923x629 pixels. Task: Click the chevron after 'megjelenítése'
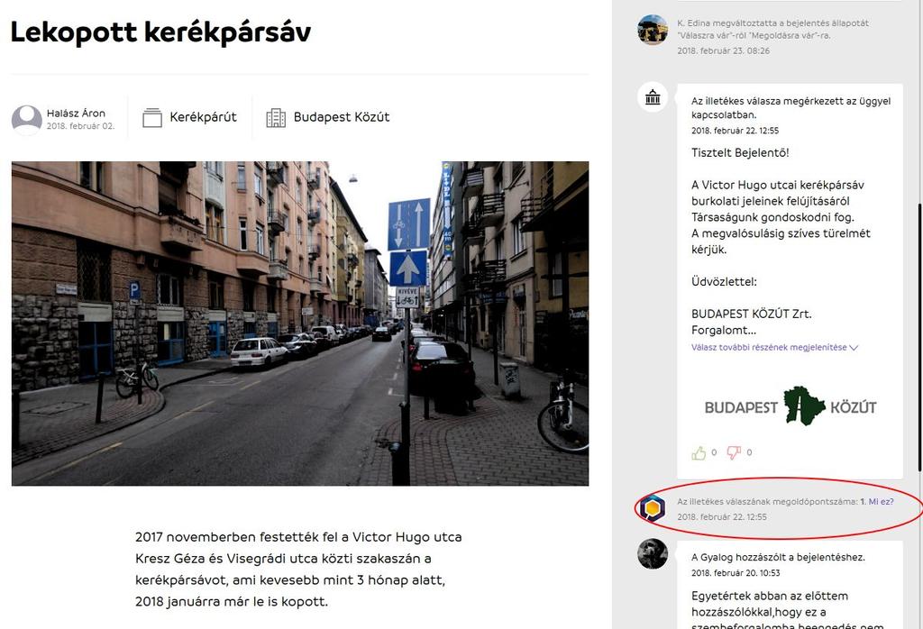(x=854, y=348)
